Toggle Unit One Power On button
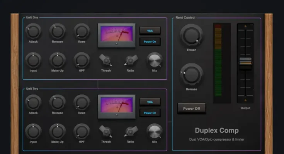This screenshot has width=284, height=154. tap(150, 42)
